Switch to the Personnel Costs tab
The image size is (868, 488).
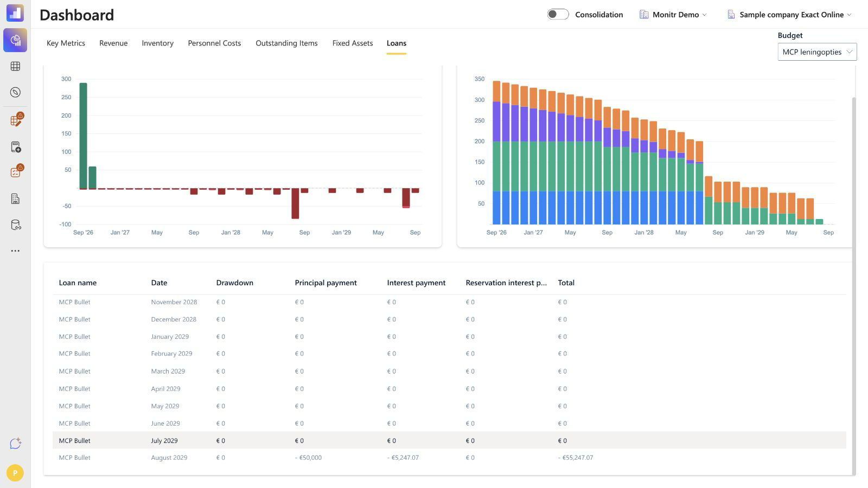[x=214, y=43]
